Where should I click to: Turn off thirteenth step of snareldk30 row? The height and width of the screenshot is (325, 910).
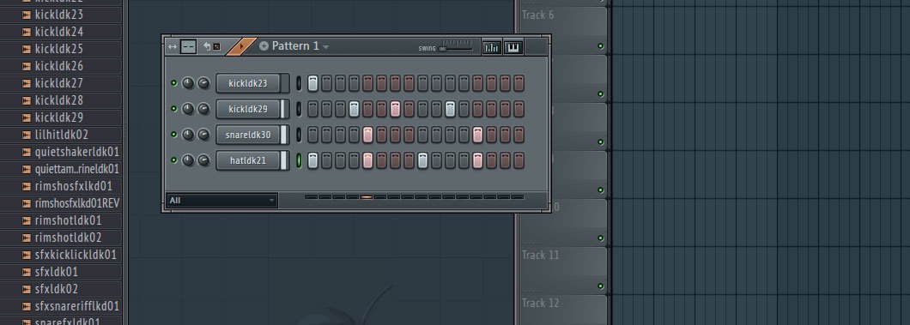point(477,135)
